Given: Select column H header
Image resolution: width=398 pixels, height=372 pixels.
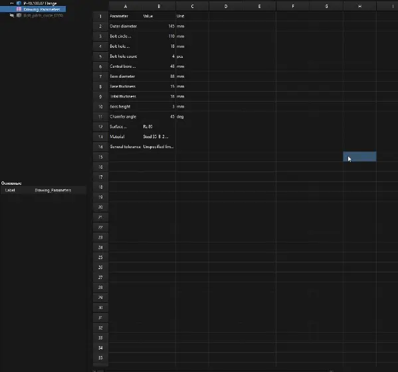Looking at the screenshot, I should tap(359, 7).
